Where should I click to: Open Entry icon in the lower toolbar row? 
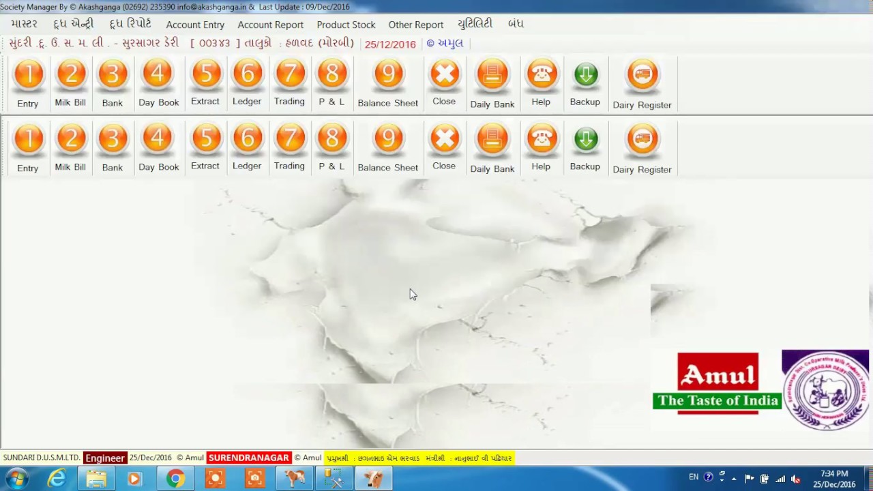coord(28,148)
